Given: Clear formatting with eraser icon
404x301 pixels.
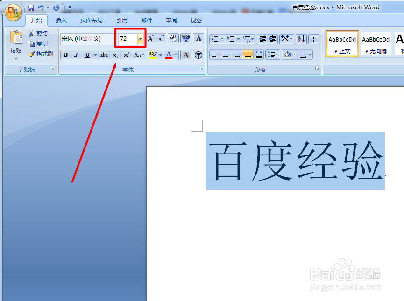Looking at the screenshot, I should tap(173, 39).
